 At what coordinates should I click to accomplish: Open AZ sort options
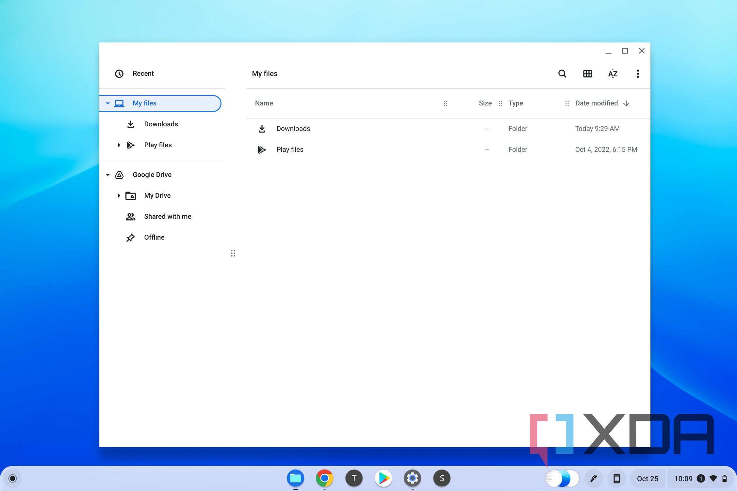613,74
